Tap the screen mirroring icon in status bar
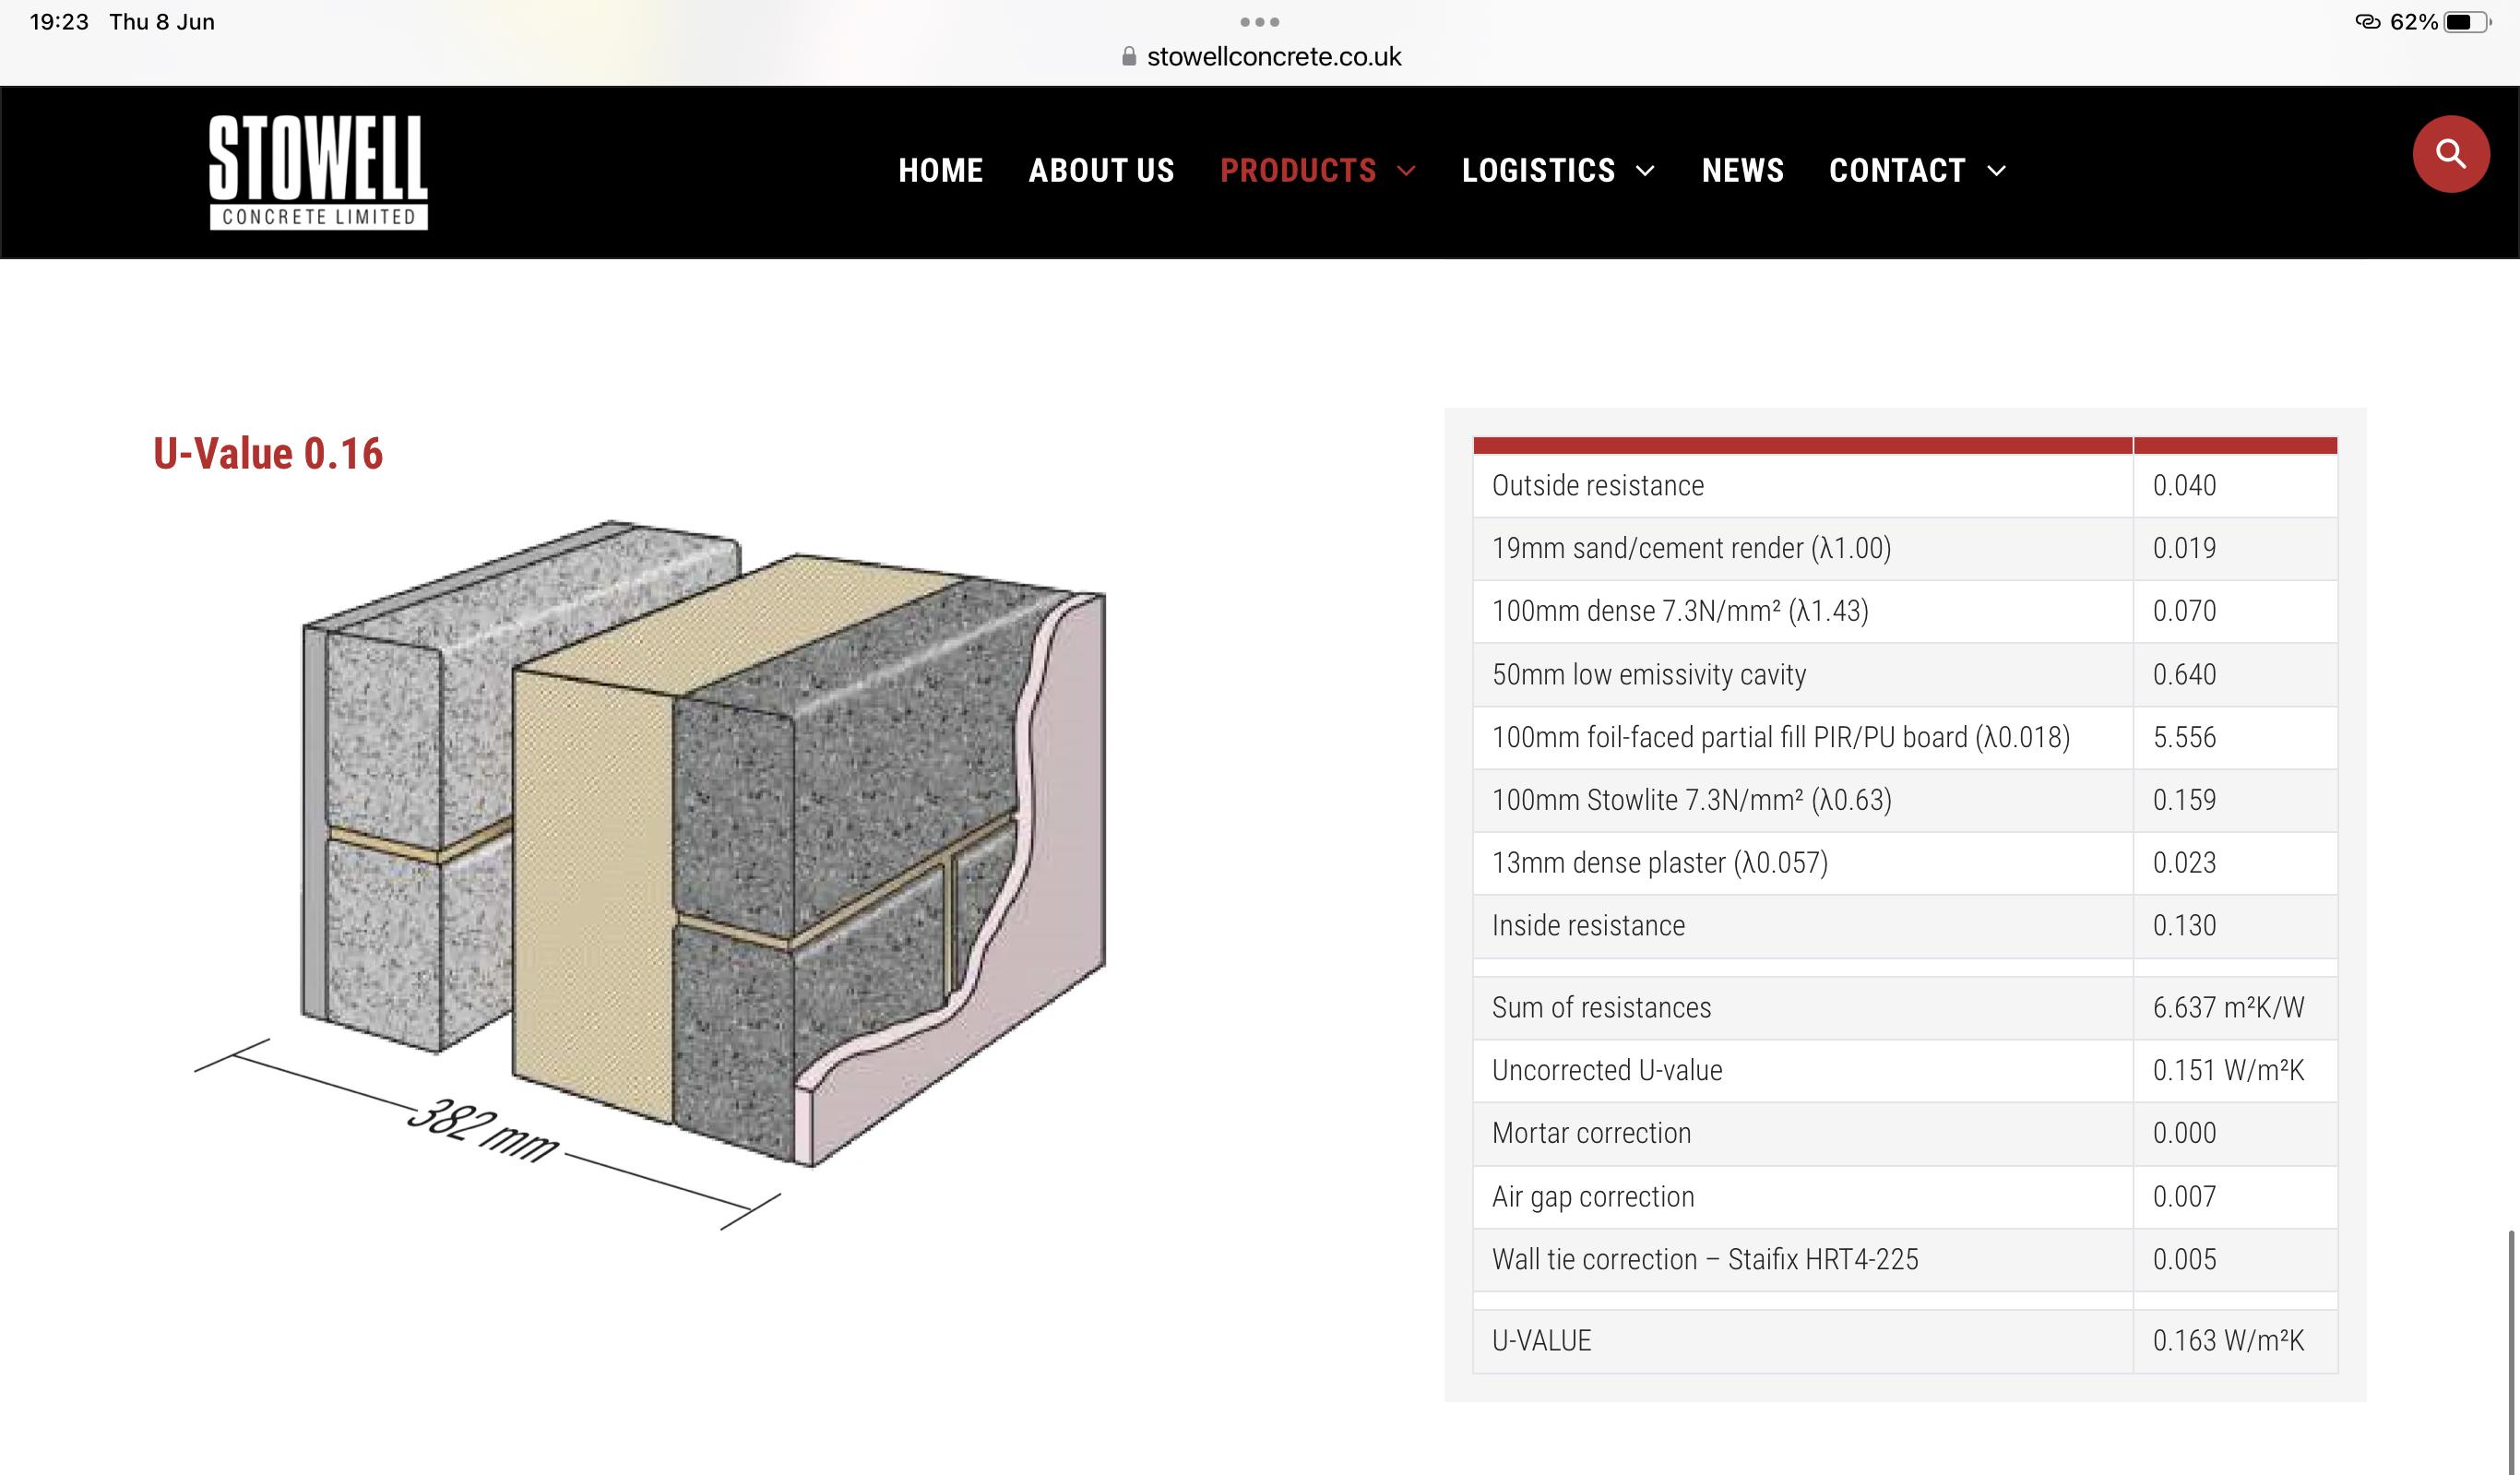The image size is (2520, 1475). pos(2367,20)
